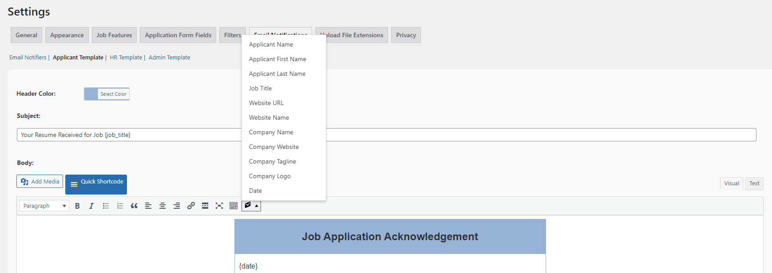Select Company Logo shortcode option
772x273 pixels.
[x=270, y=176]
